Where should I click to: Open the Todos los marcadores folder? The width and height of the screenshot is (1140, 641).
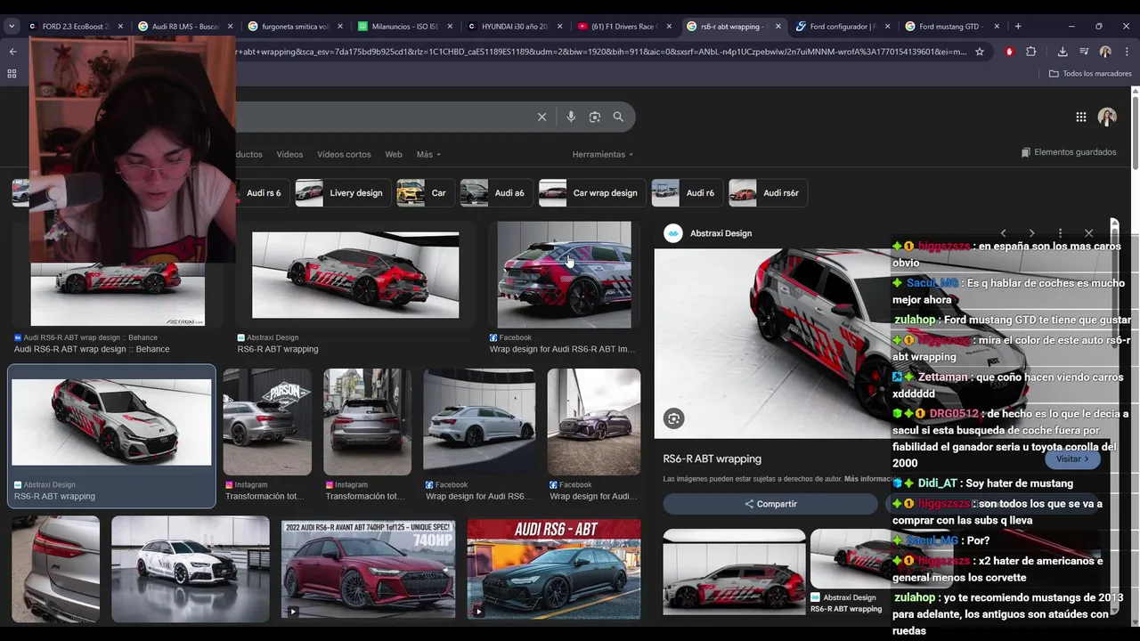(x=1090, y=73)
